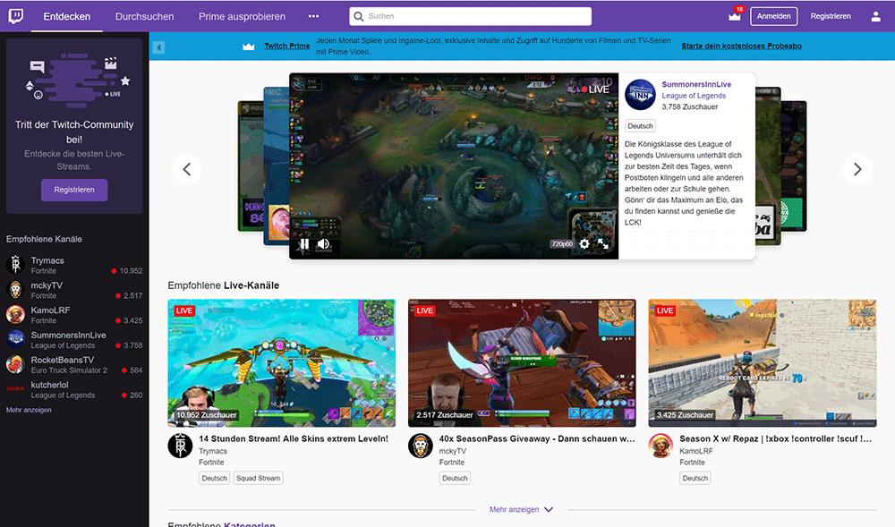
Task: Collapse the Twitch Prime banner
Action: 158,47
